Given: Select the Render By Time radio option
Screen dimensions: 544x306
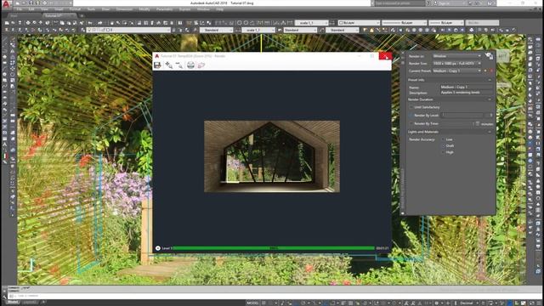Looking at the screenshot, I should pos(411,123).
